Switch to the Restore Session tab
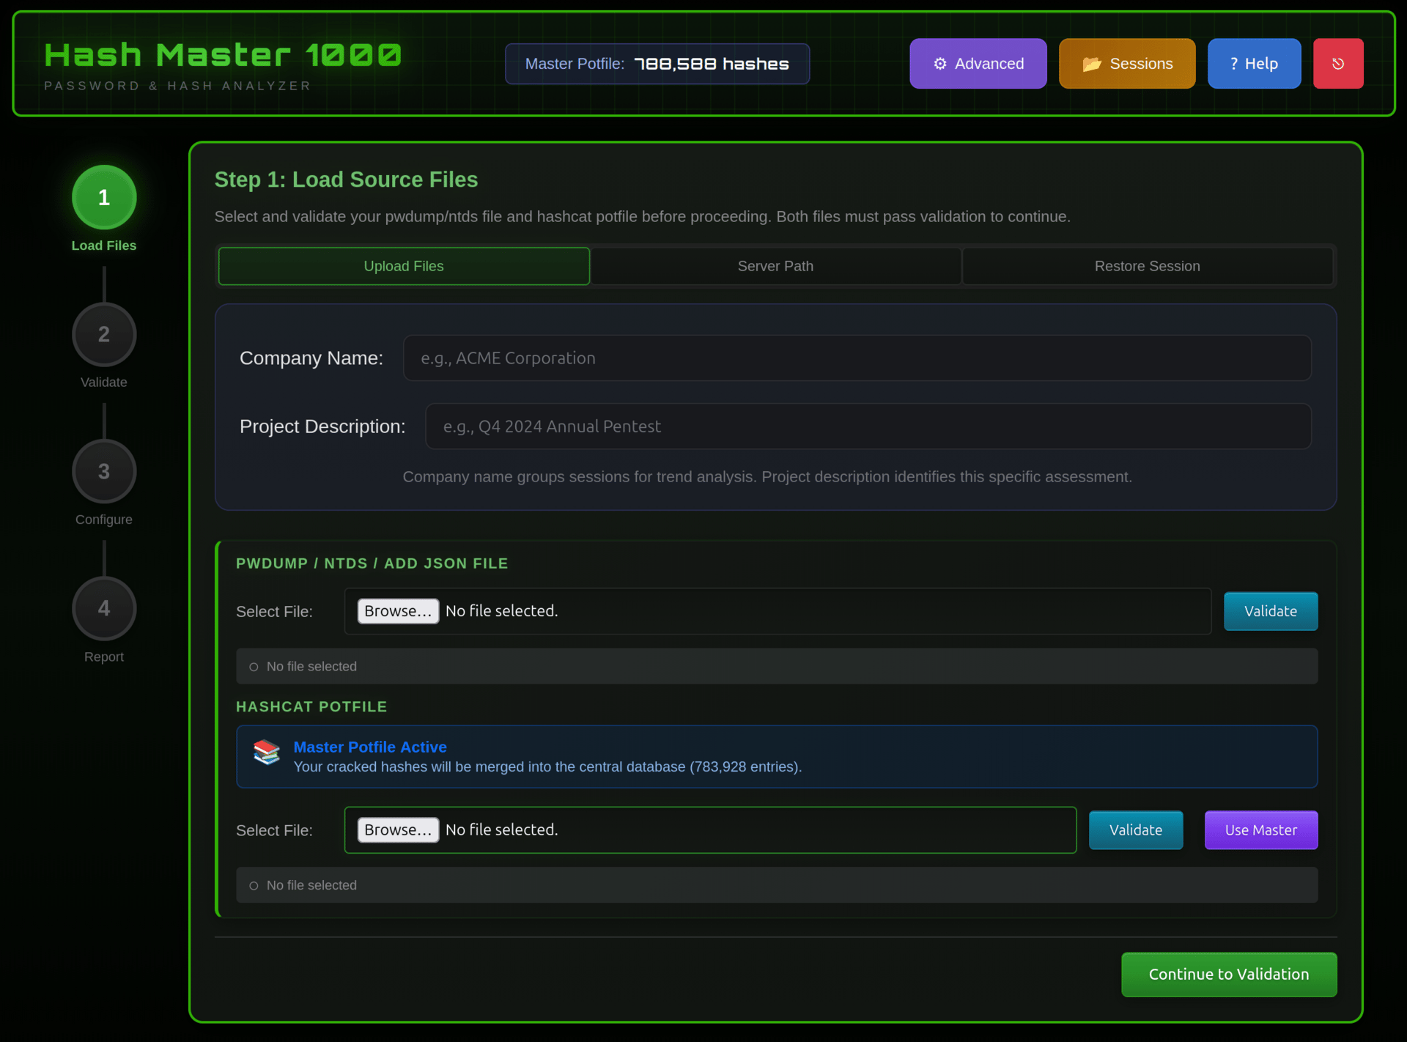 [1147, 266]
